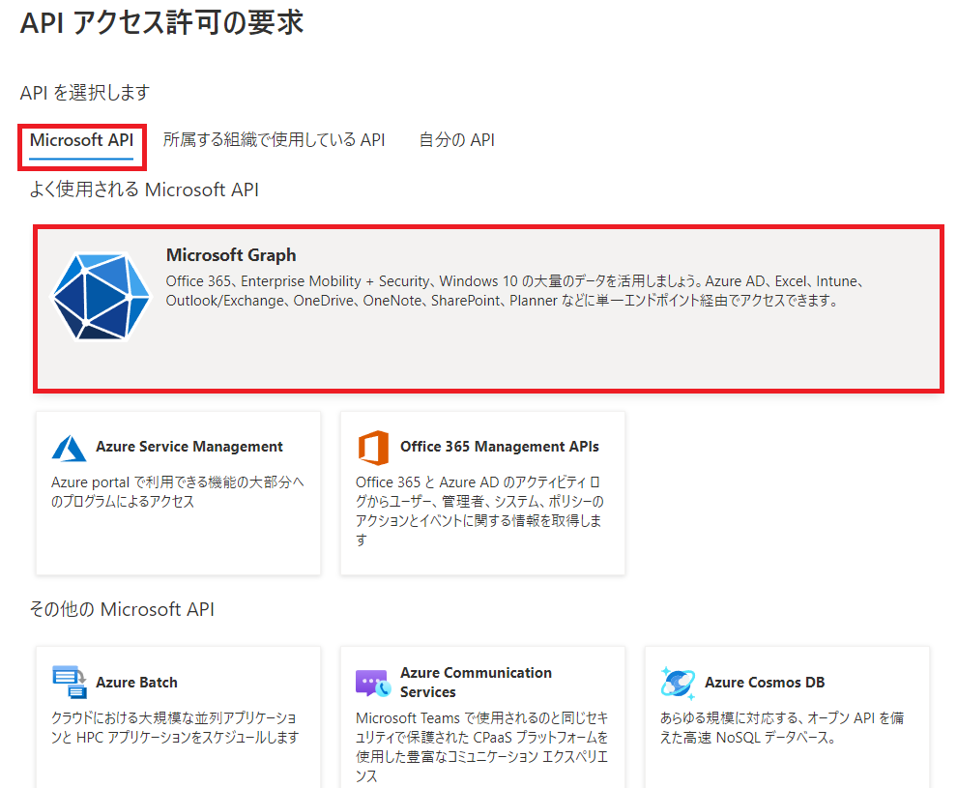Viewport: 957px width, 788px height.
Task: Click the Azure Cosmos DB planet icon
Action: pos(678,683)
